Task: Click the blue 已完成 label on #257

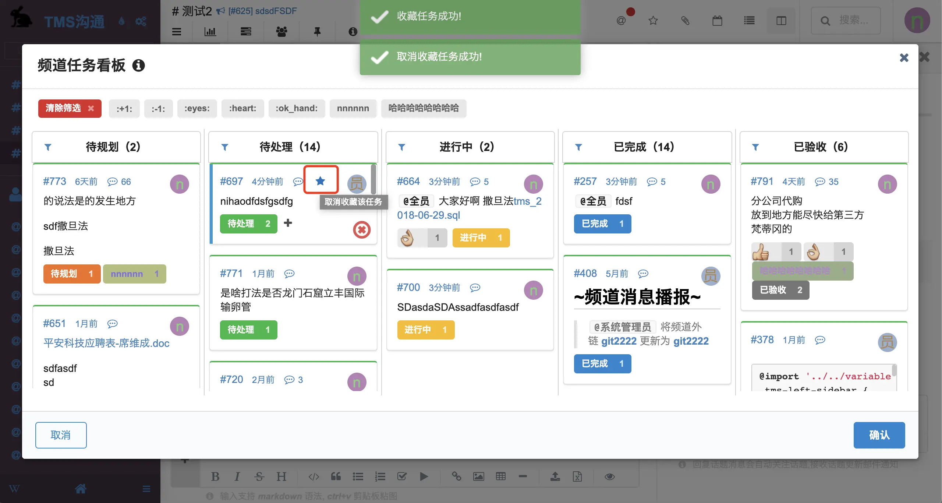Action: pyautogui.click(x=602, y=224)
